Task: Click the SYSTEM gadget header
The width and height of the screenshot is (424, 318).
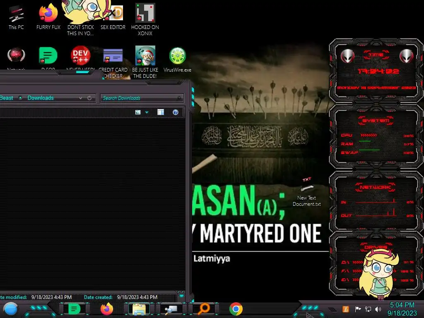Action: coord(376,120)
